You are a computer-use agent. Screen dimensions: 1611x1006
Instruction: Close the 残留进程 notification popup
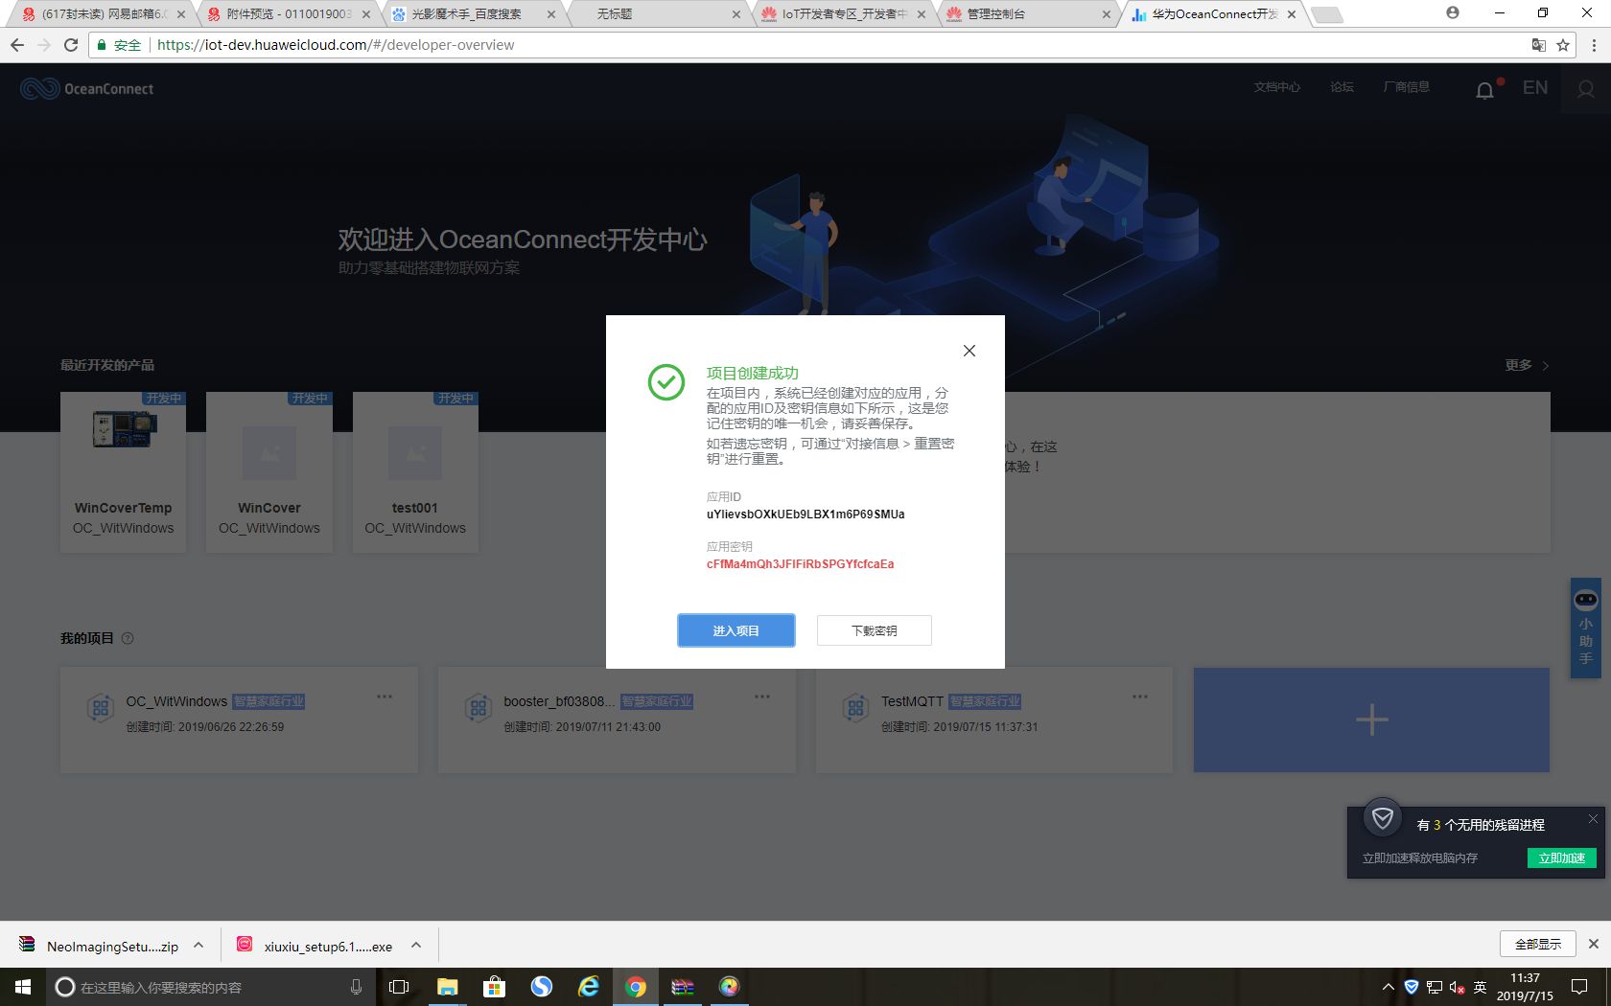(x=1593, y=819)
